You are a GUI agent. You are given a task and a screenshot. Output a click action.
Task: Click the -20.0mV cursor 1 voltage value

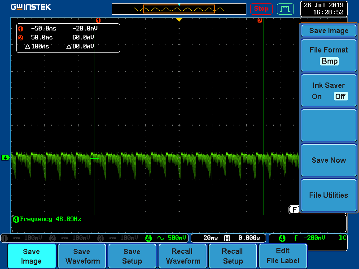[85, 29]
